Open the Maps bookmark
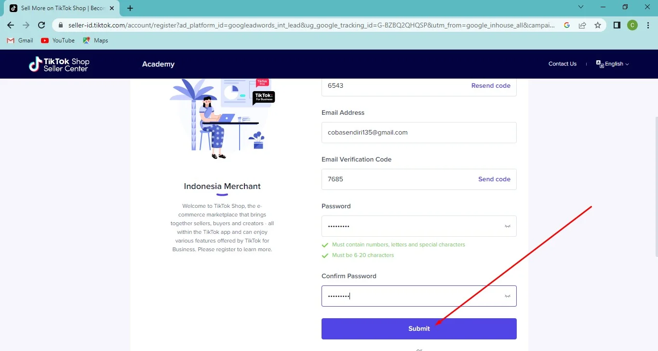The width and height of the screenshot is (658, 351). pyautogui.click(x=95, y=40)
